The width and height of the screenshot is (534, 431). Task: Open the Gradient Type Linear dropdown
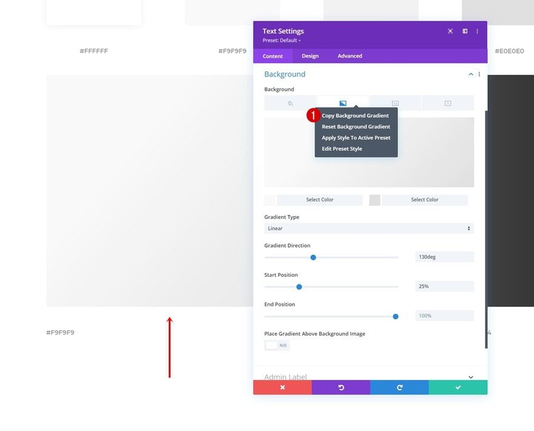pos(369,228)
